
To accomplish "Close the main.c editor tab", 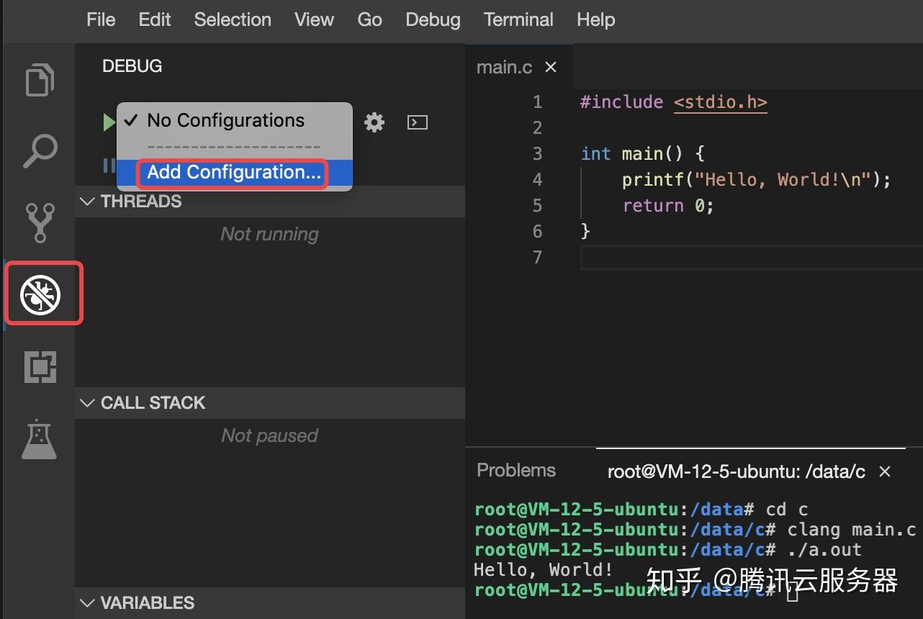I will pyautogui.click(x=551, y=67).
